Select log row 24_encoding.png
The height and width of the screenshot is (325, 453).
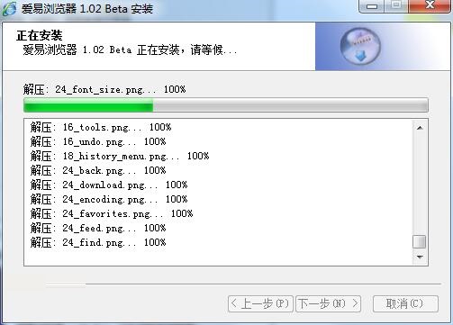tap(109, 199)
